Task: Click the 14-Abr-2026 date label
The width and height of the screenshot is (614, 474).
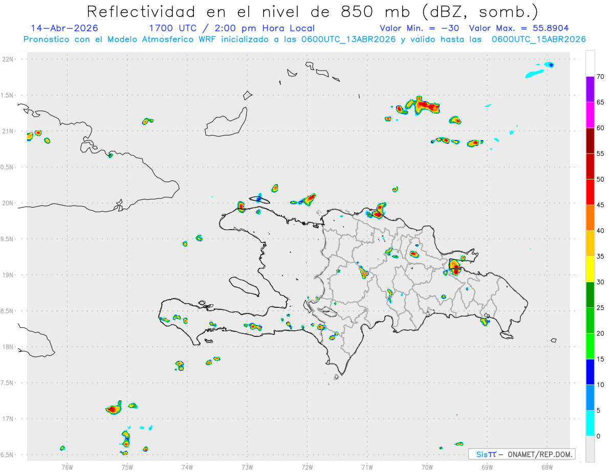Action: click(64, 28)
